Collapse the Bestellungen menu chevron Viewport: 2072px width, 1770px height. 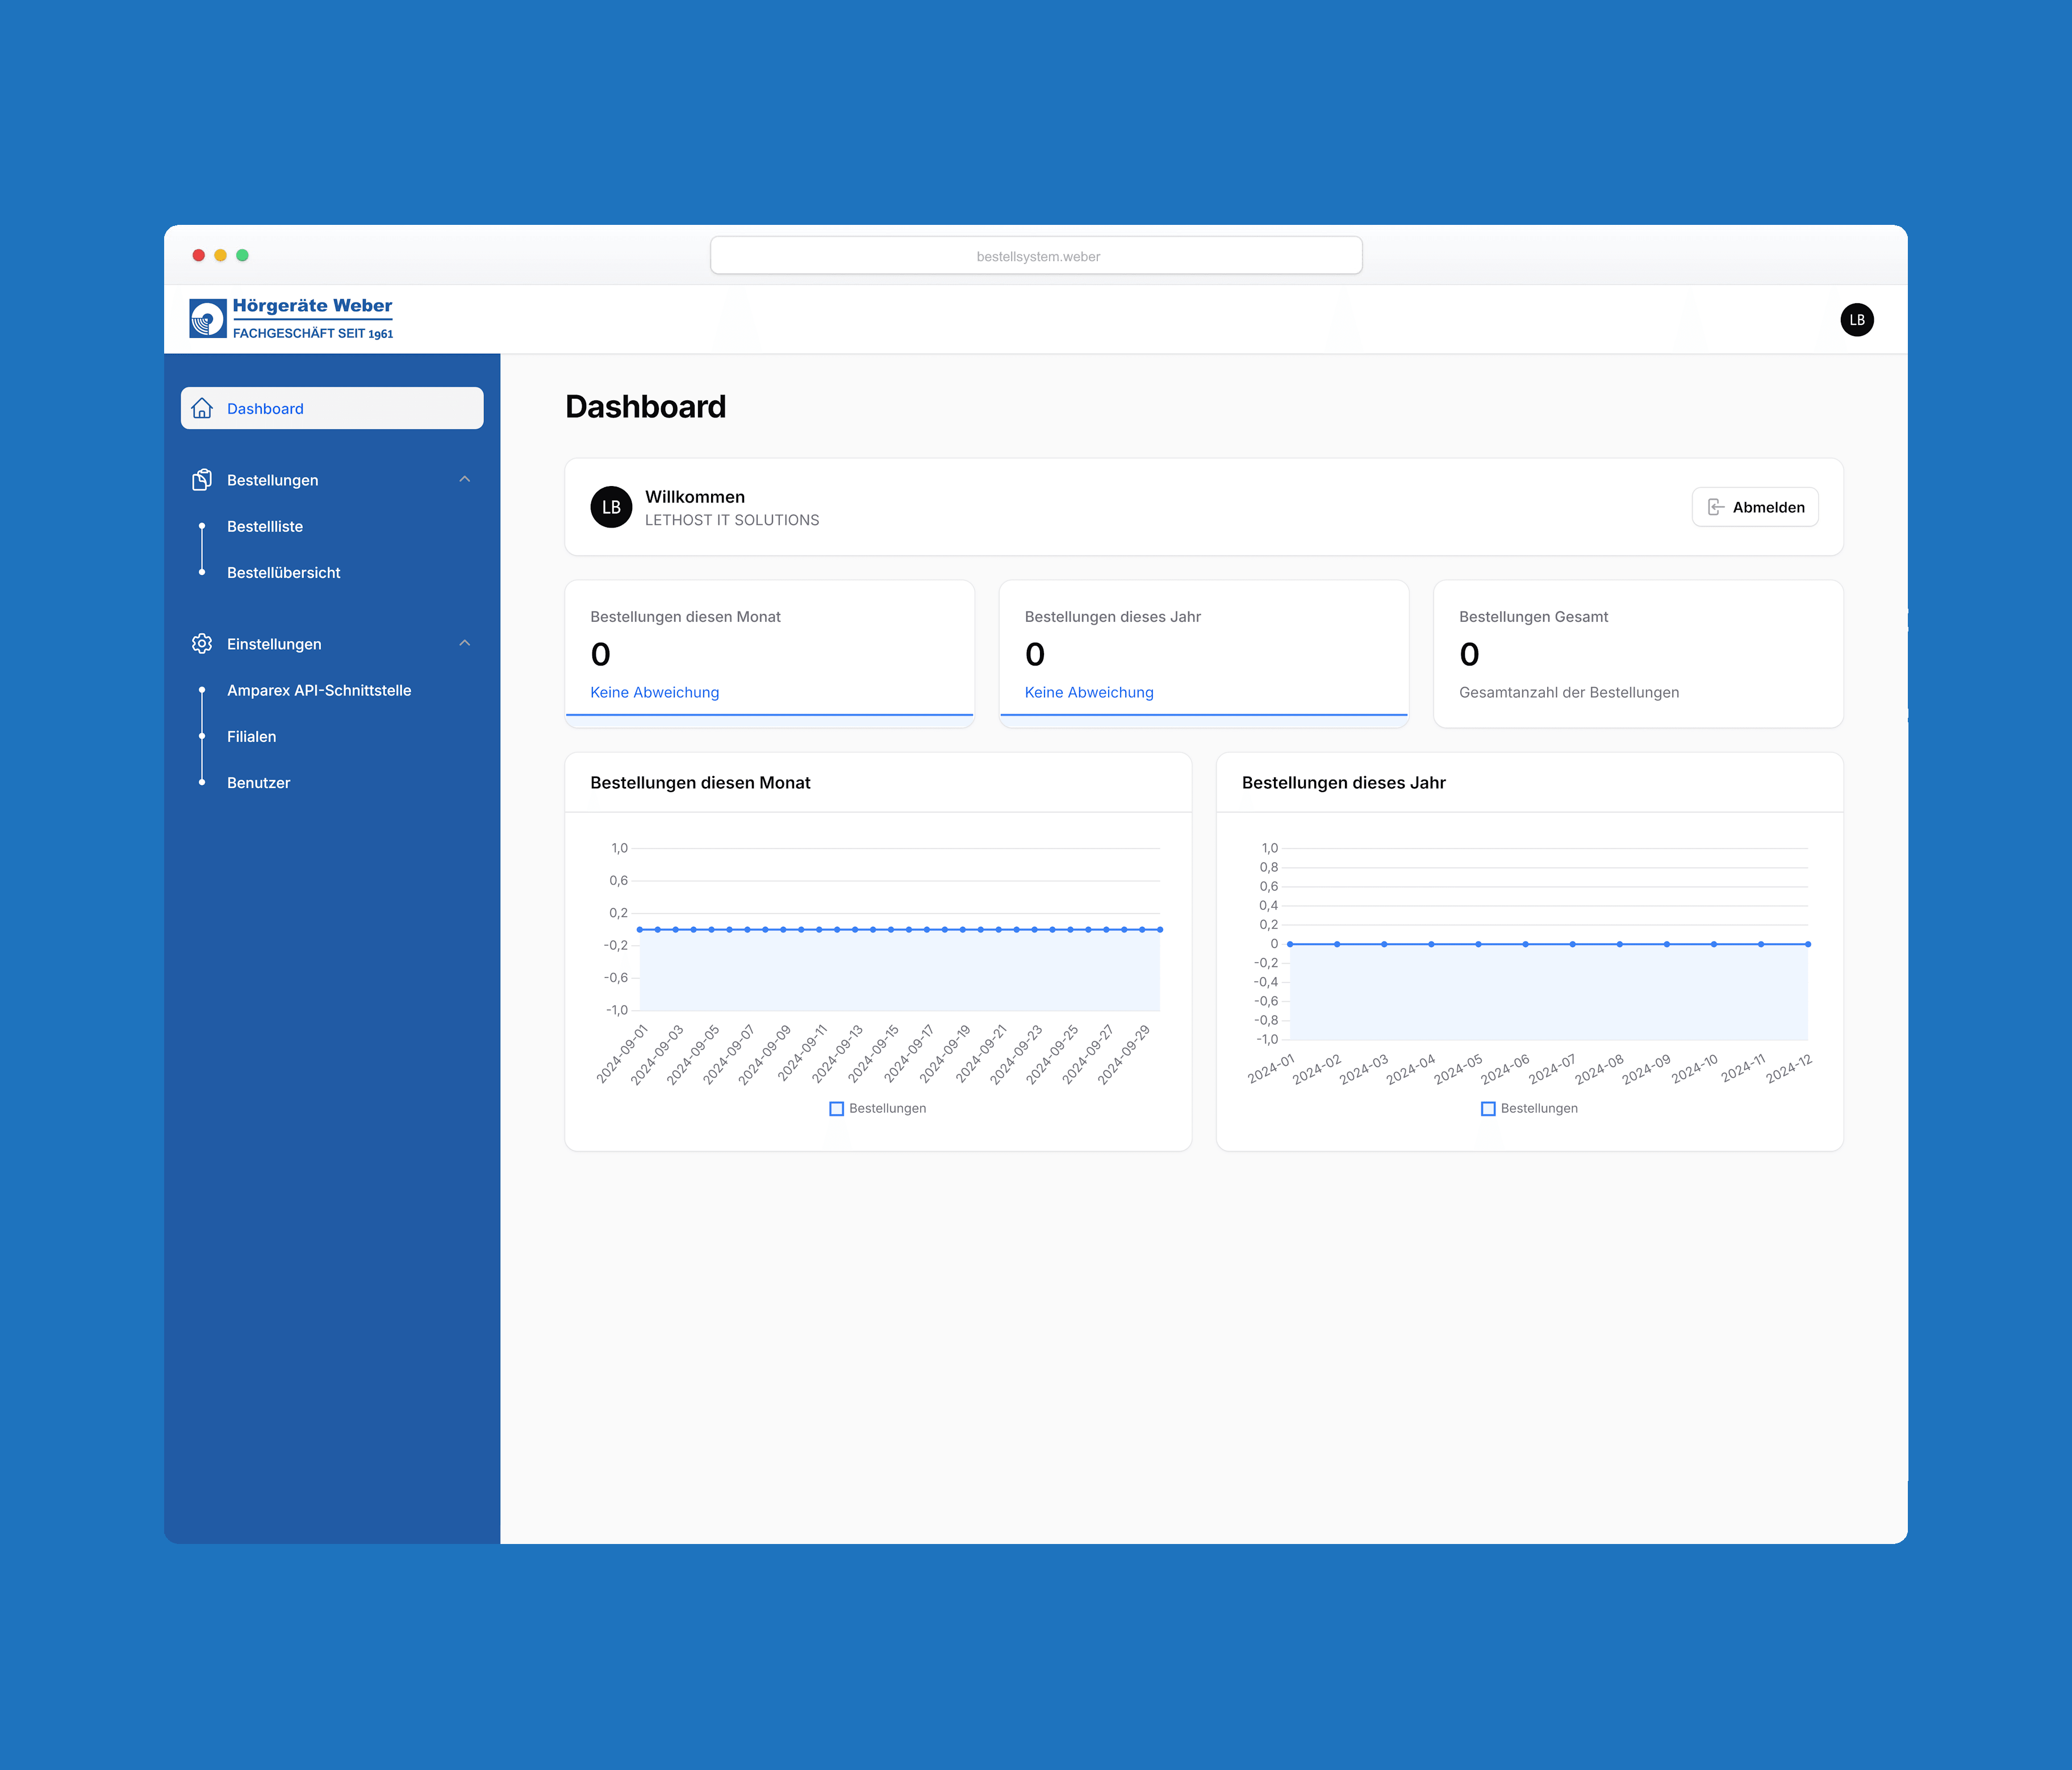[464, 479]
